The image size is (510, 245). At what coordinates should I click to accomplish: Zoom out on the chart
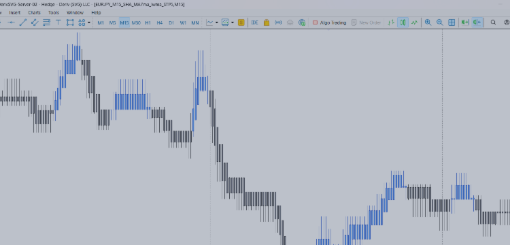440,22
